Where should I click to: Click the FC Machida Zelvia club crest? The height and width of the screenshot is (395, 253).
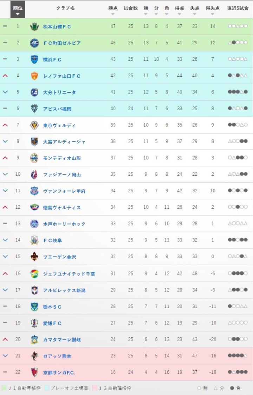point(34,43)
